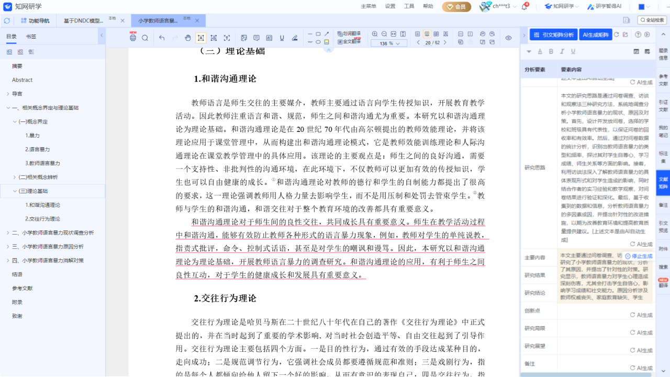Screen dimensions: 670x377
Task: Collapse the （三）理论基础 tree node
Action: pyautogui.click(x=15, y=191)
